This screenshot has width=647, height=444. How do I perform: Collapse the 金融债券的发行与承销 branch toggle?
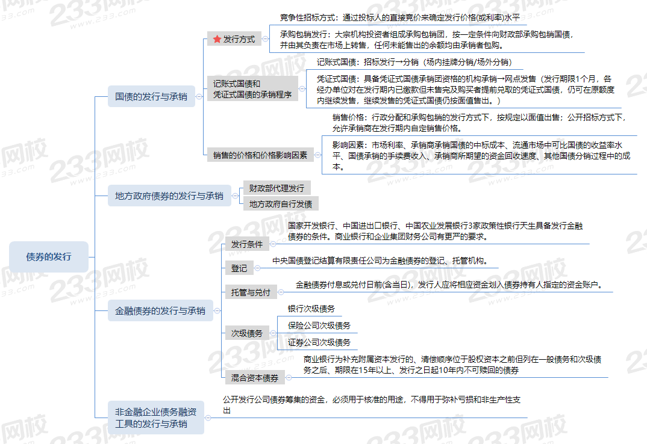217,311
